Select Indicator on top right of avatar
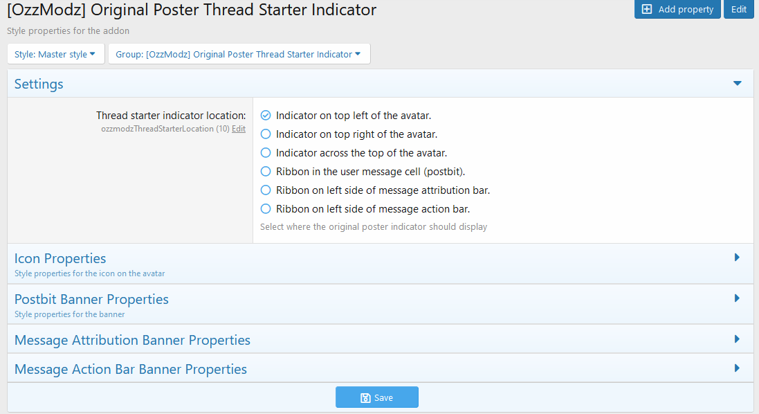The height and width of the screenshot is (414, 759). pyautogui.click(x=266, y=134)
